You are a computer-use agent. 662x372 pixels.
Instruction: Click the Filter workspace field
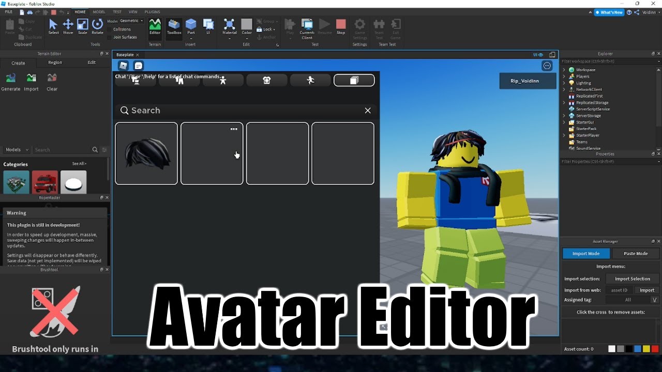tap(610, 61)
